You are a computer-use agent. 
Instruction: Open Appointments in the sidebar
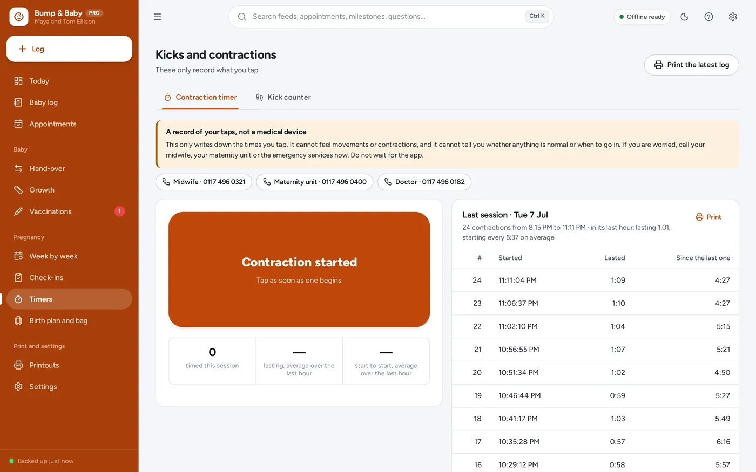(x=69, y=124)
